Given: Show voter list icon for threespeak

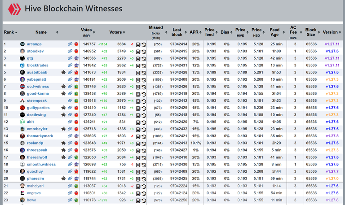Looking at the screenshot, I should [x=138, y=151].
